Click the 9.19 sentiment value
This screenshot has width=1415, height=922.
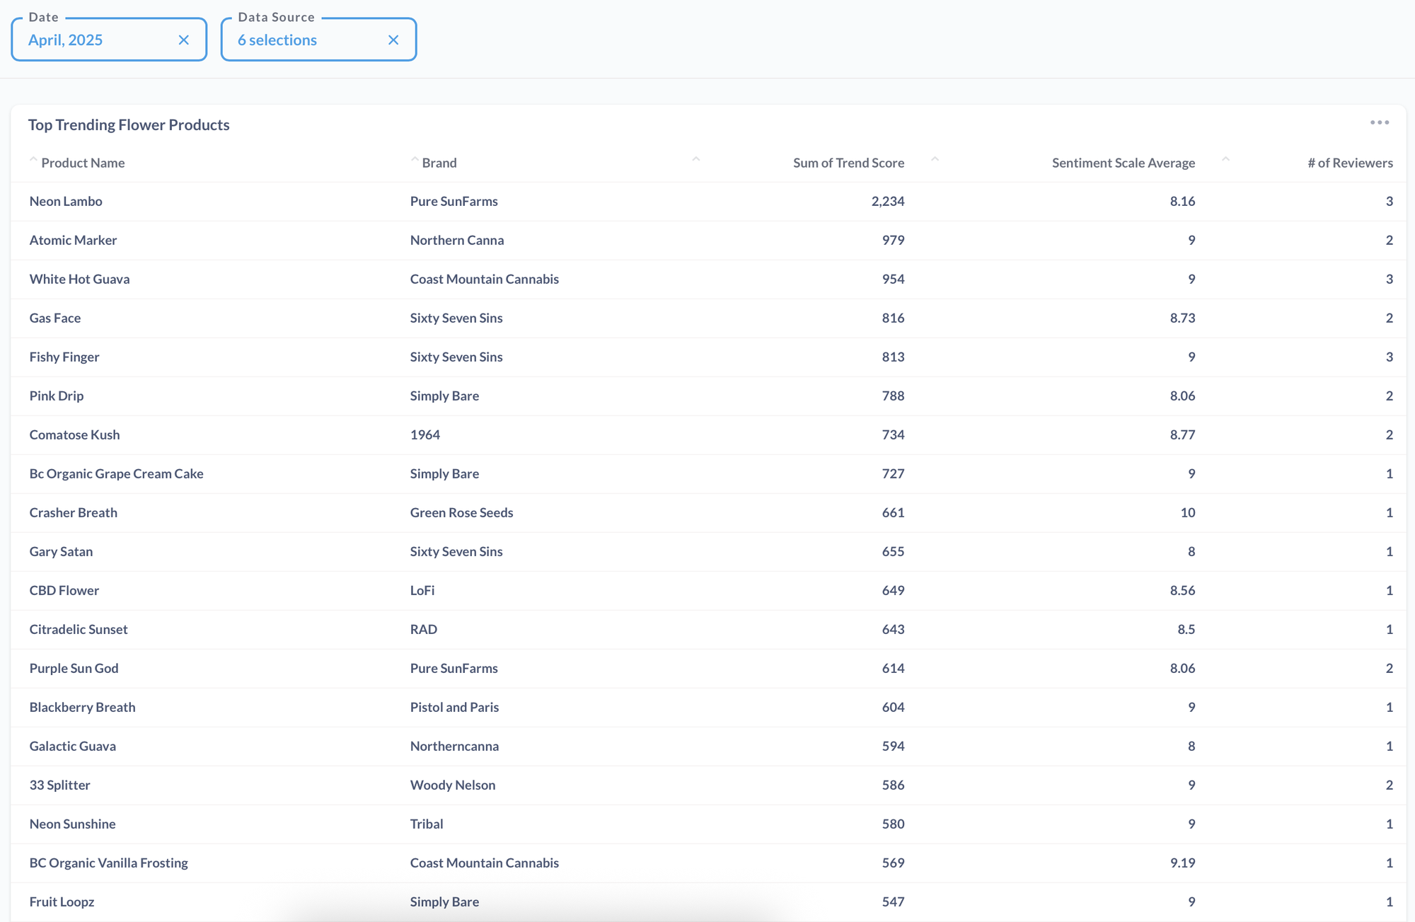click(1182, 863)
